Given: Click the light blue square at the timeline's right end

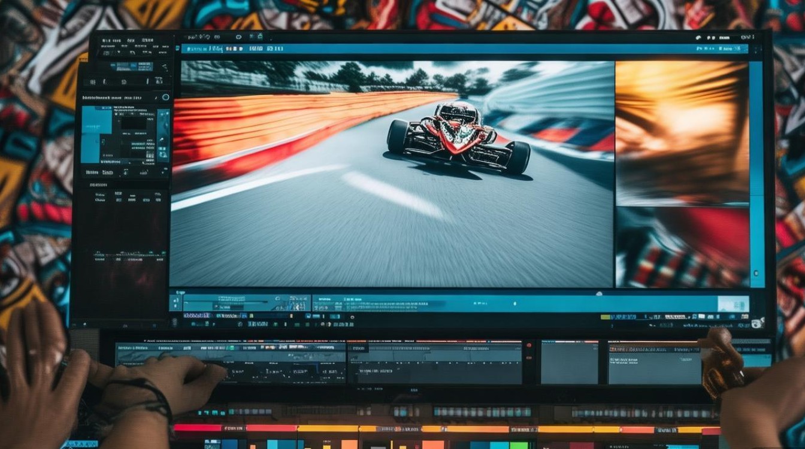Looking at the screenshot, I should 733,304.
